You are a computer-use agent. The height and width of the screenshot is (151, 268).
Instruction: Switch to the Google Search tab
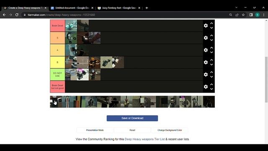(x=119, y=8)
